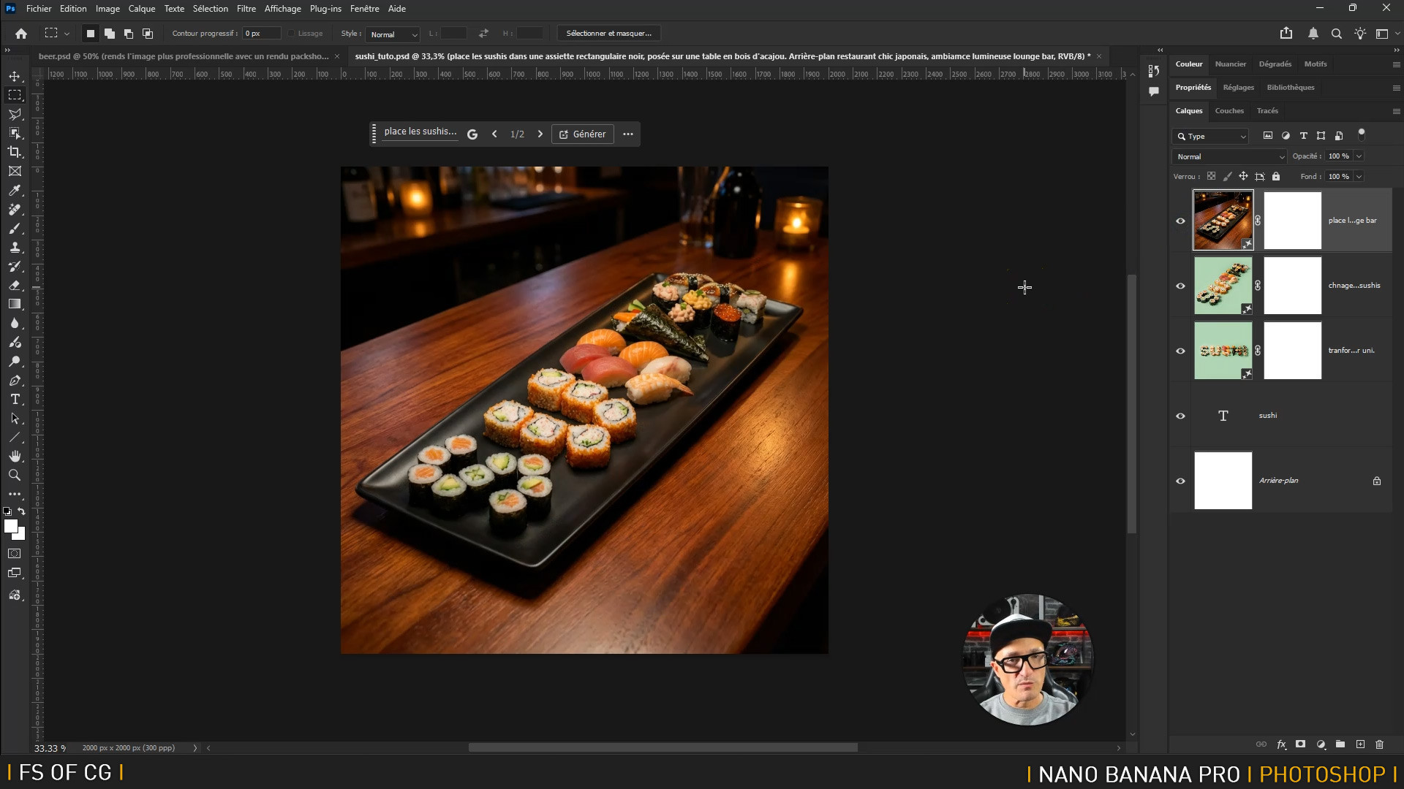
Task: Click the foreground color swatch
Action: point(10,526)
